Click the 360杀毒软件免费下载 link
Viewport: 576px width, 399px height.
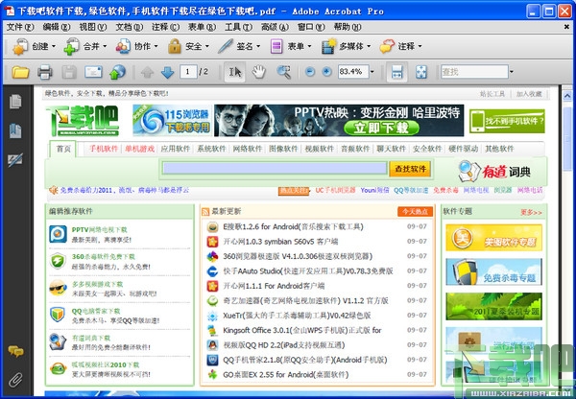point(104,257)
